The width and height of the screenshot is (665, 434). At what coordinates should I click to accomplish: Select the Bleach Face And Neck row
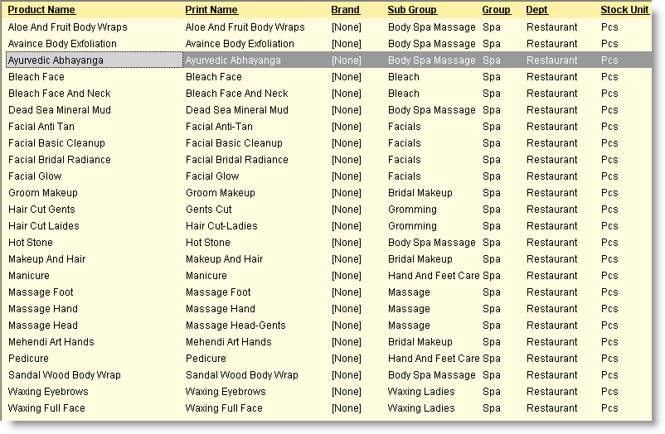[328, 94]
